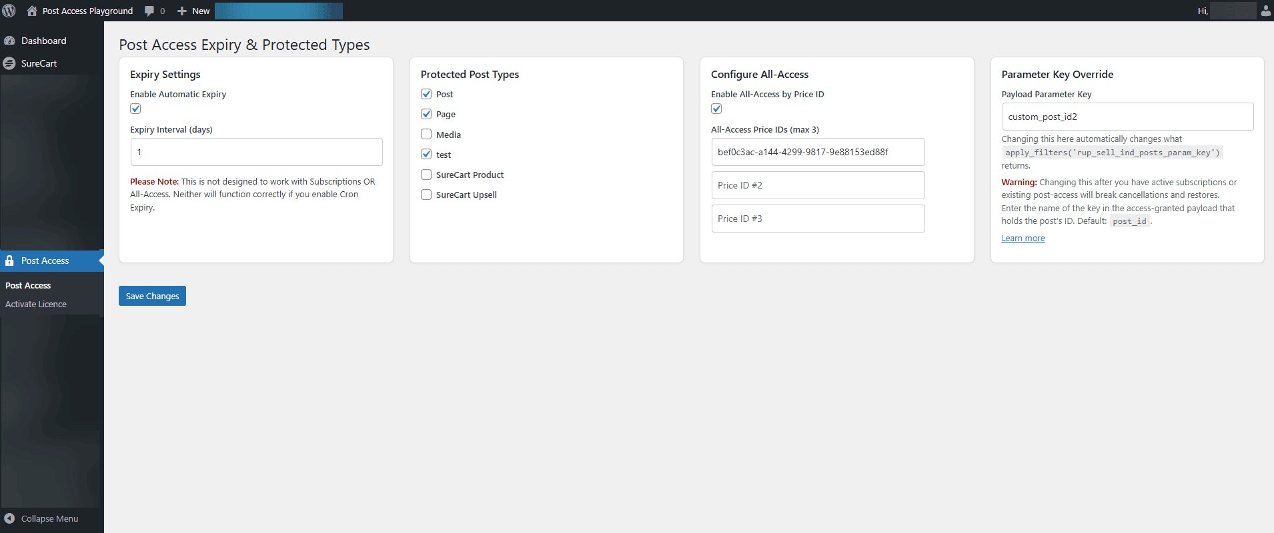Click the Expiry Settings heading
1274x533 pixels.
point(165,75)
